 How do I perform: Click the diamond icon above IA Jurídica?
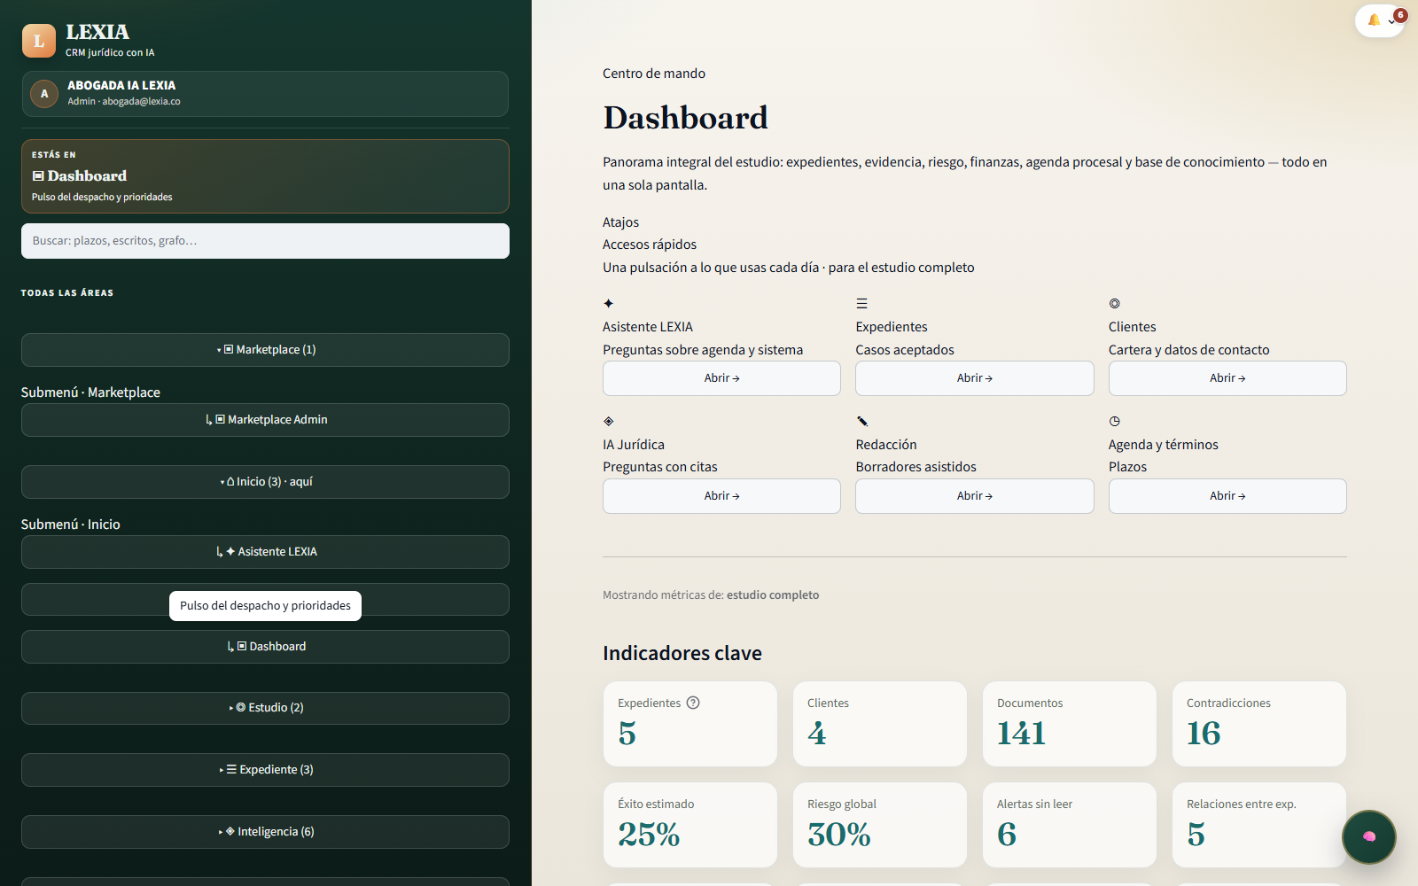[608, 421]
